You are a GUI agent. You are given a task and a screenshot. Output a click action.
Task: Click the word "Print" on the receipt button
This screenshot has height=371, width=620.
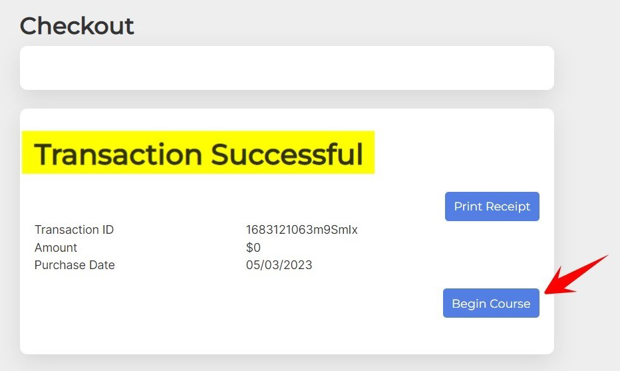[467, 206]
